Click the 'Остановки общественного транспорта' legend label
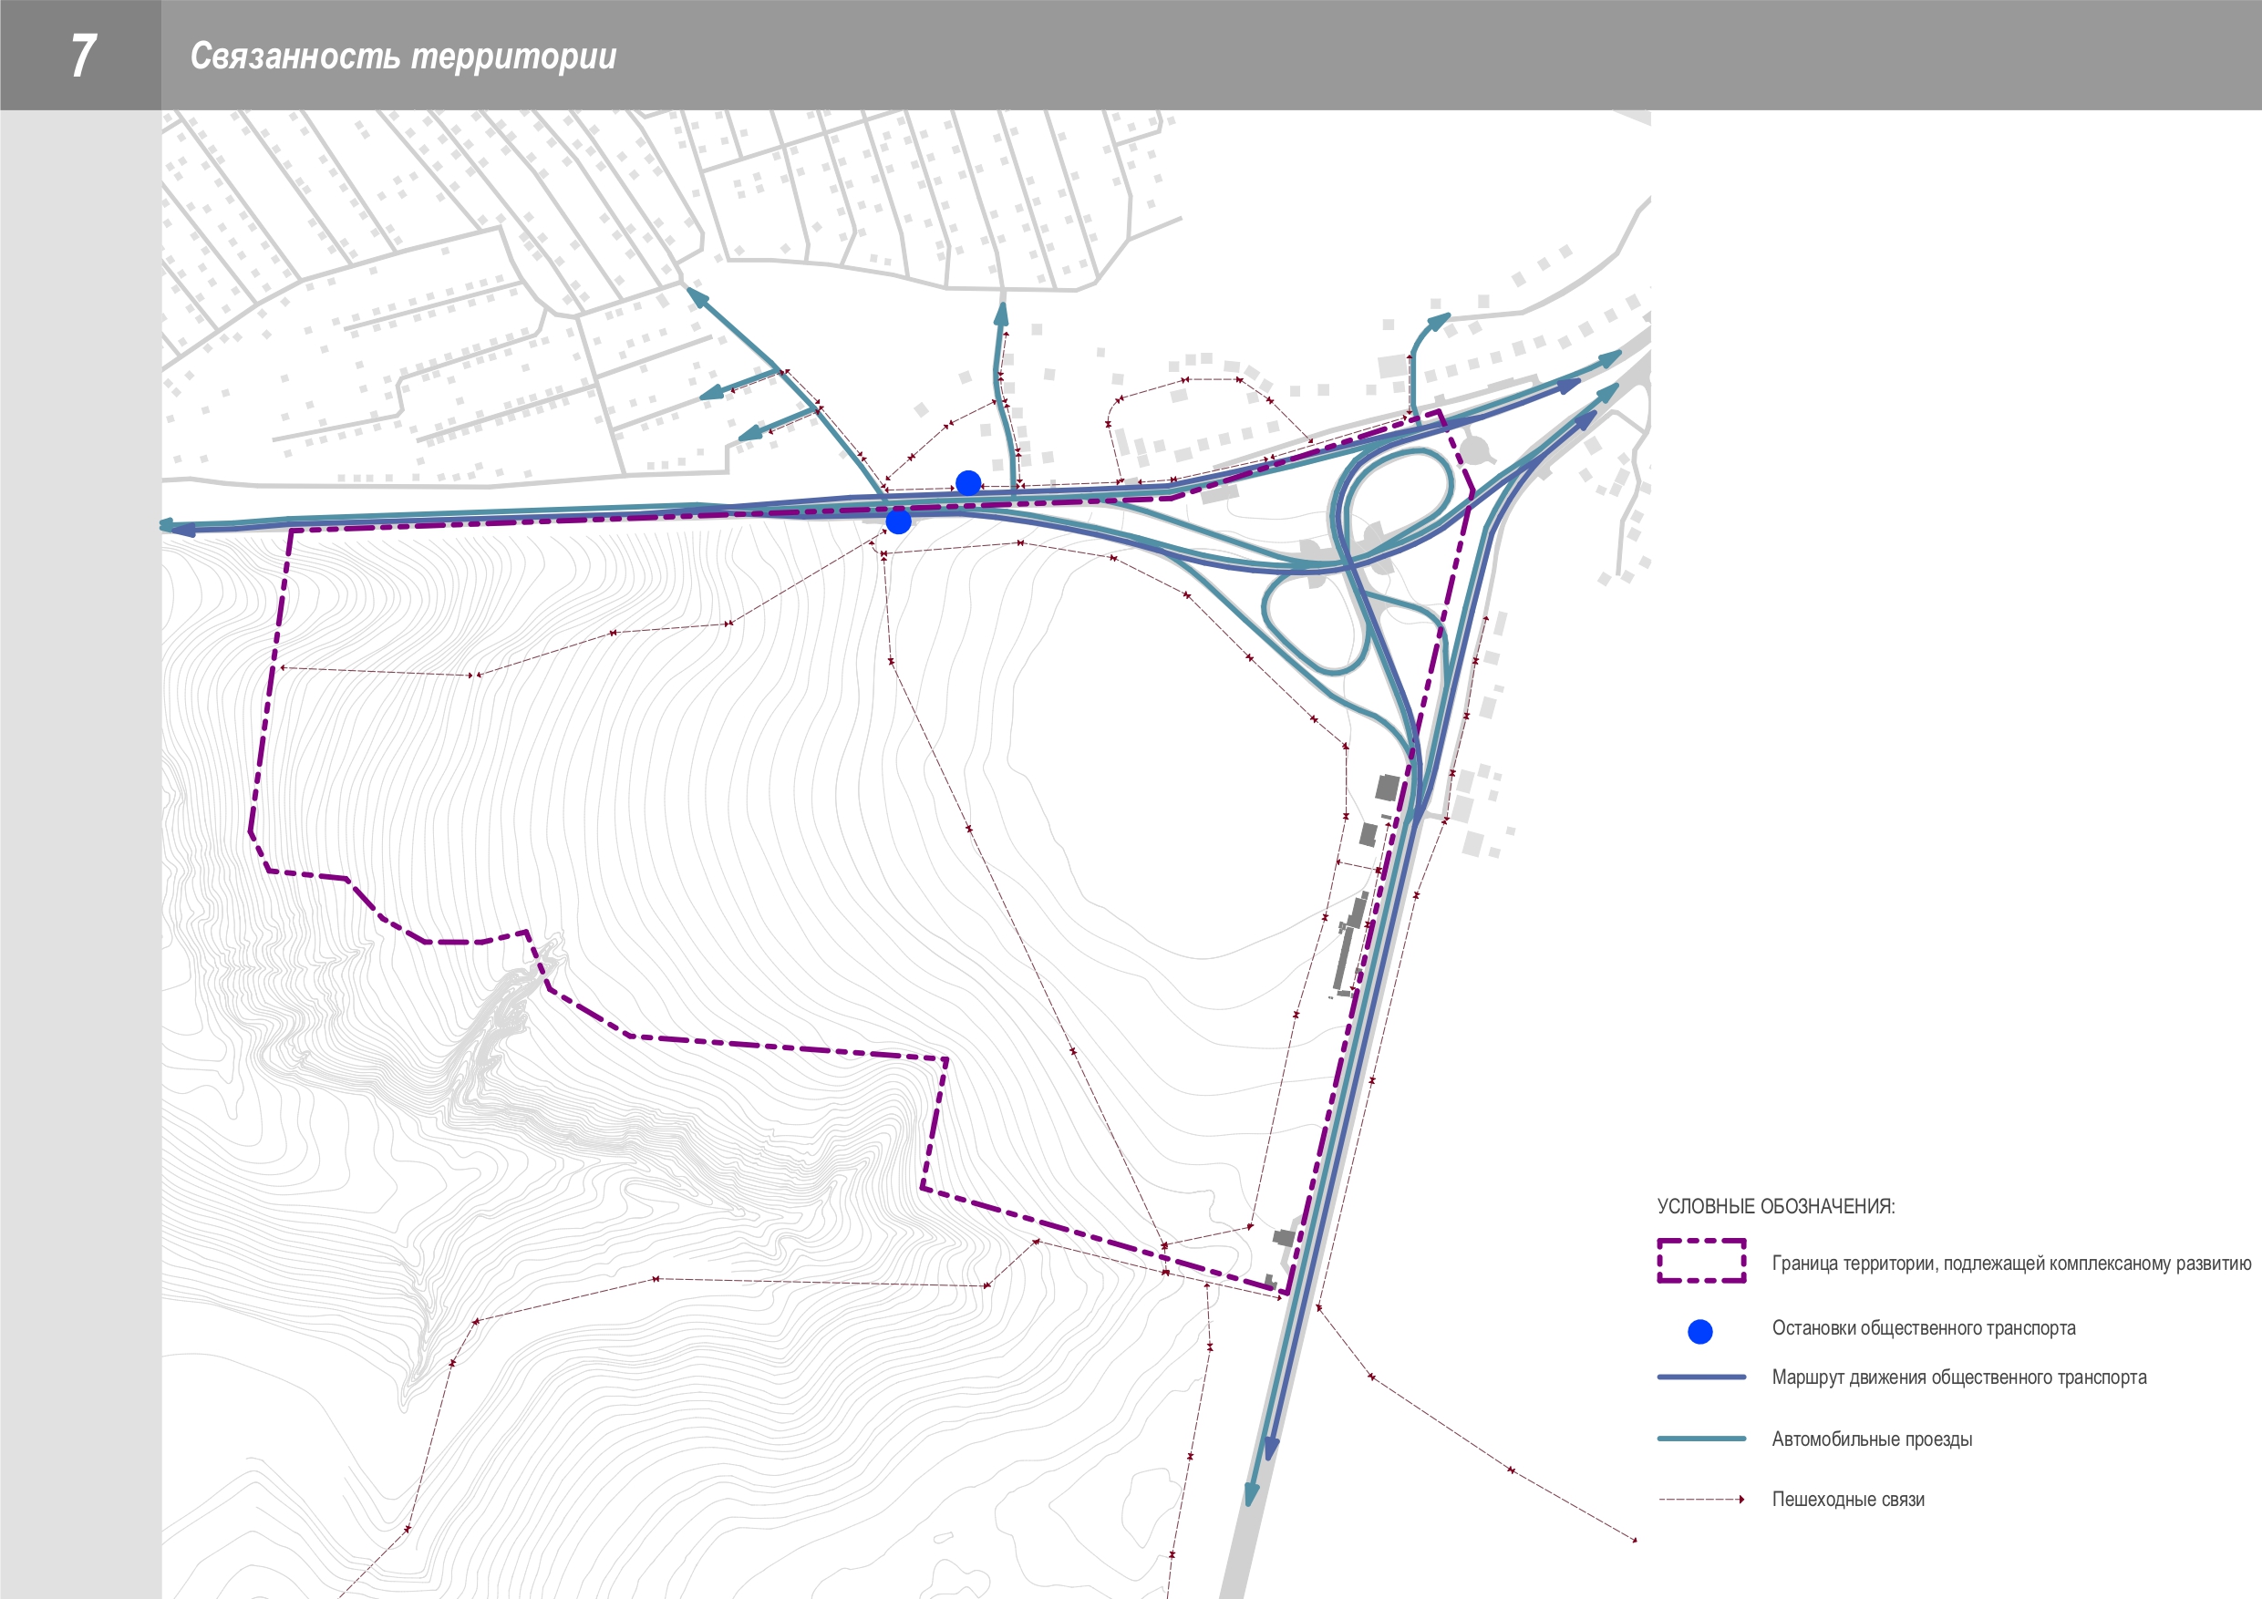Screen dimensions: 2262x1599 click(x=1923, y=1328)
